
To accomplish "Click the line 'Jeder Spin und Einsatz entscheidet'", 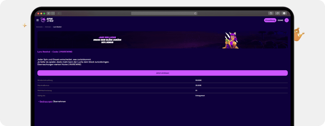I will tap(64, 60).
